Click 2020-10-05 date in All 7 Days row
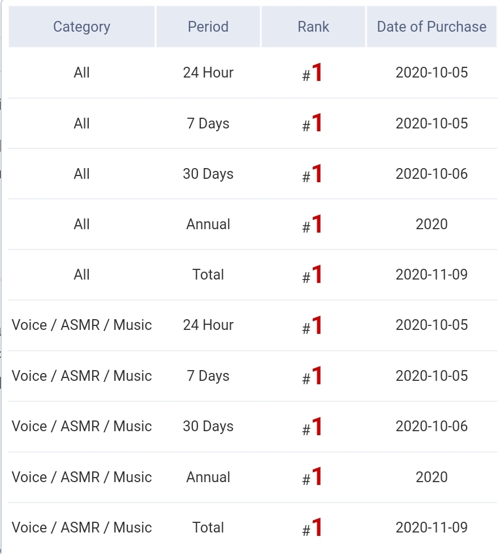Viewport: 500px width, 554px height. [x=432, y=123]
